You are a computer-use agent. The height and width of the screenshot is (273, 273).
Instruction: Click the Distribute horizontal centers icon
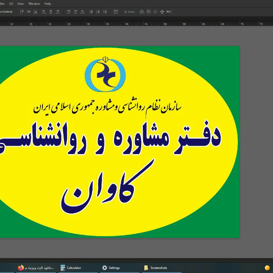coord(98,12)
